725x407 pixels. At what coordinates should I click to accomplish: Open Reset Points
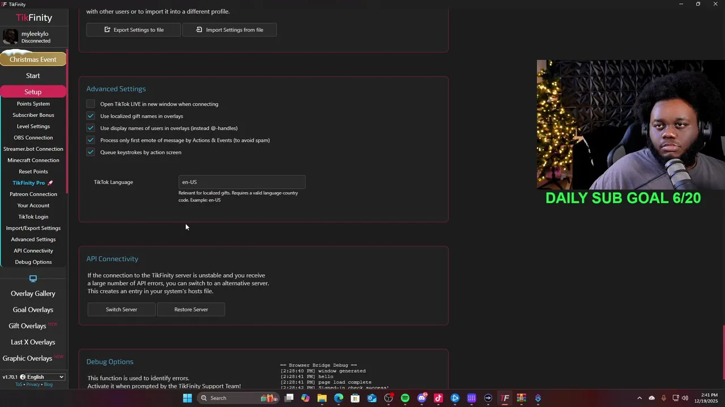(x=33, y=172)
